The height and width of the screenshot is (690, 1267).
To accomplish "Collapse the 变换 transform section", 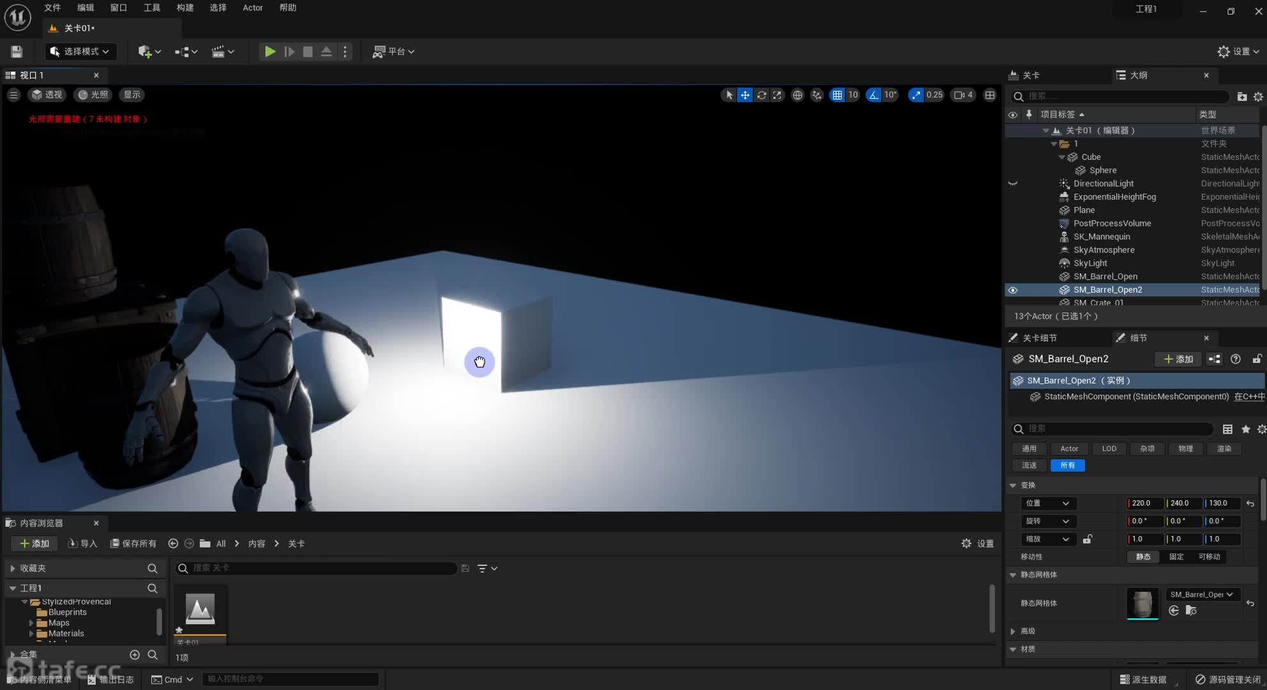I will pyautogui.click(x=1013, y=486).
